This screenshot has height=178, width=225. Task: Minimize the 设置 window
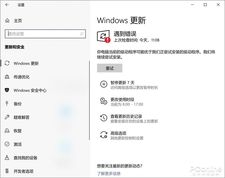click(192, 5)
